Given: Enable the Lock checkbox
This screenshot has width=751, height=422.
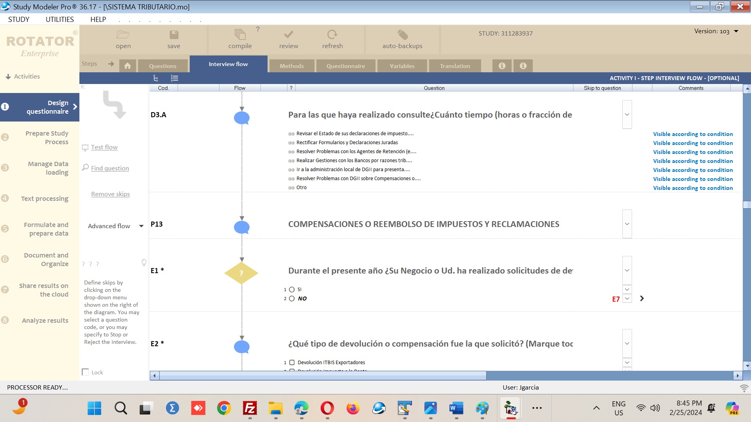Looking at the screenshot, I should click(x=85, y=372).
